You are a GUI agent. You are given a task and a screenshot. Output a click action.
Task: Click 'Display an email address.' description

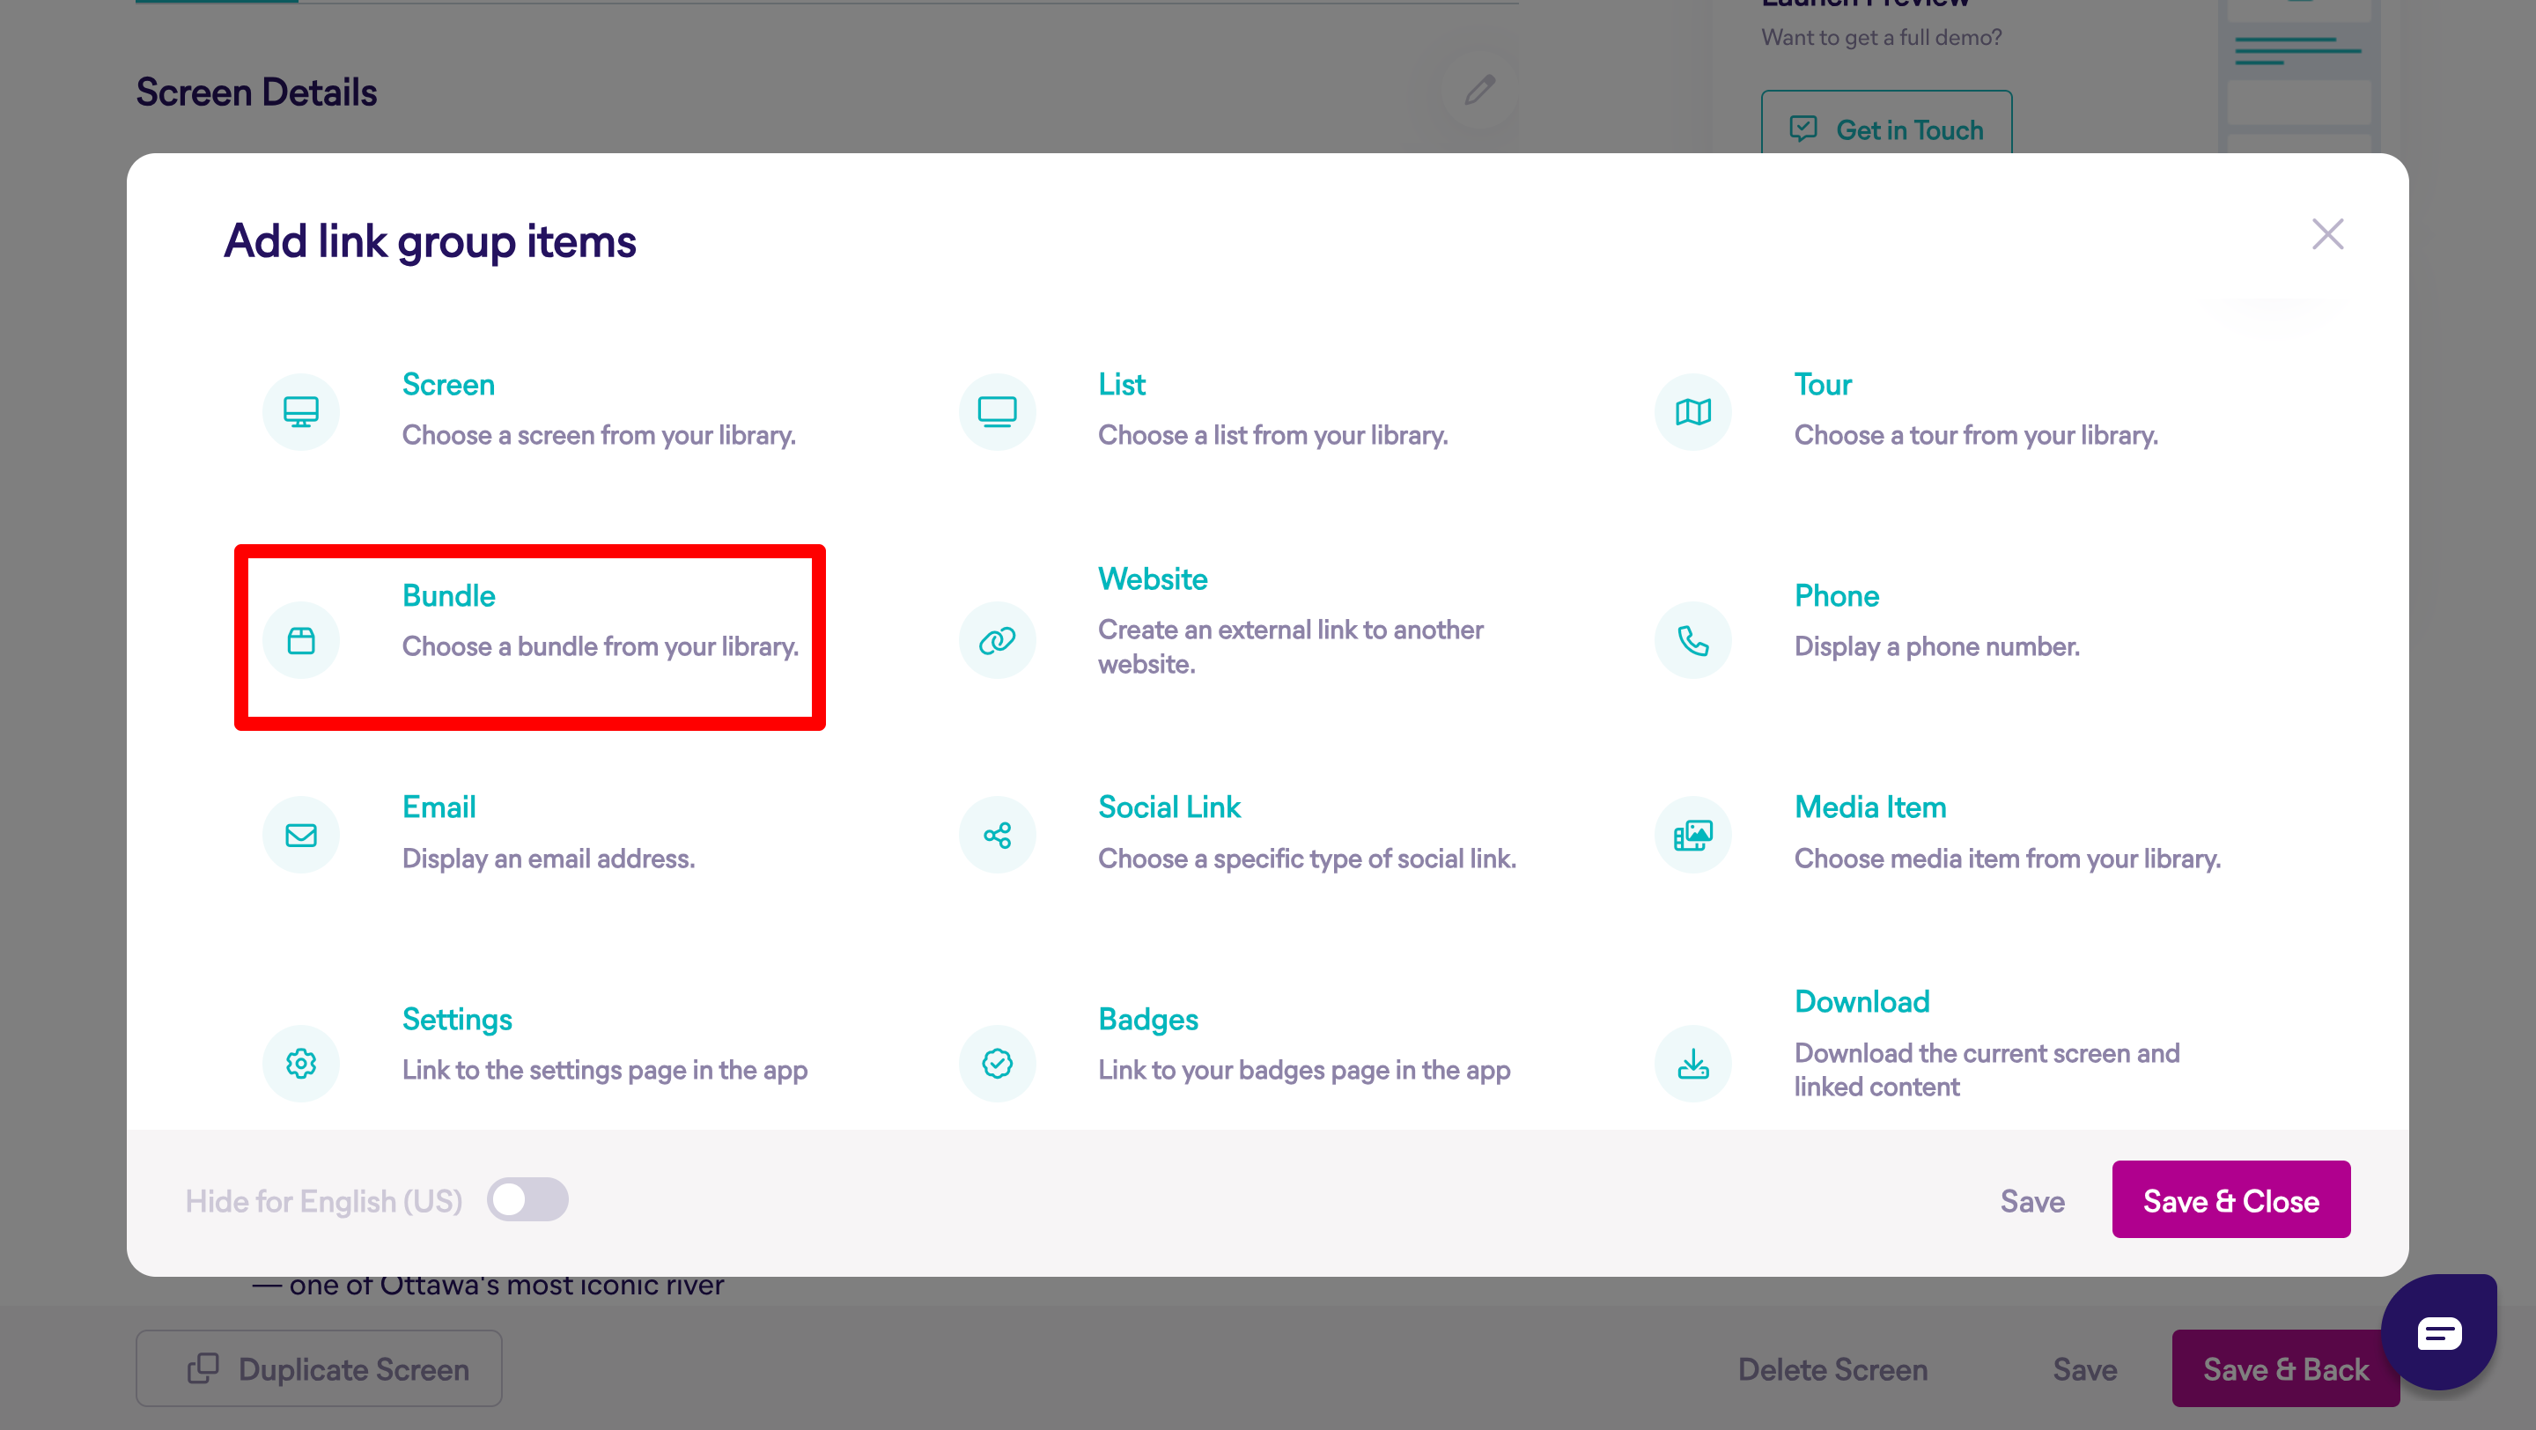[x=549, y=859]
